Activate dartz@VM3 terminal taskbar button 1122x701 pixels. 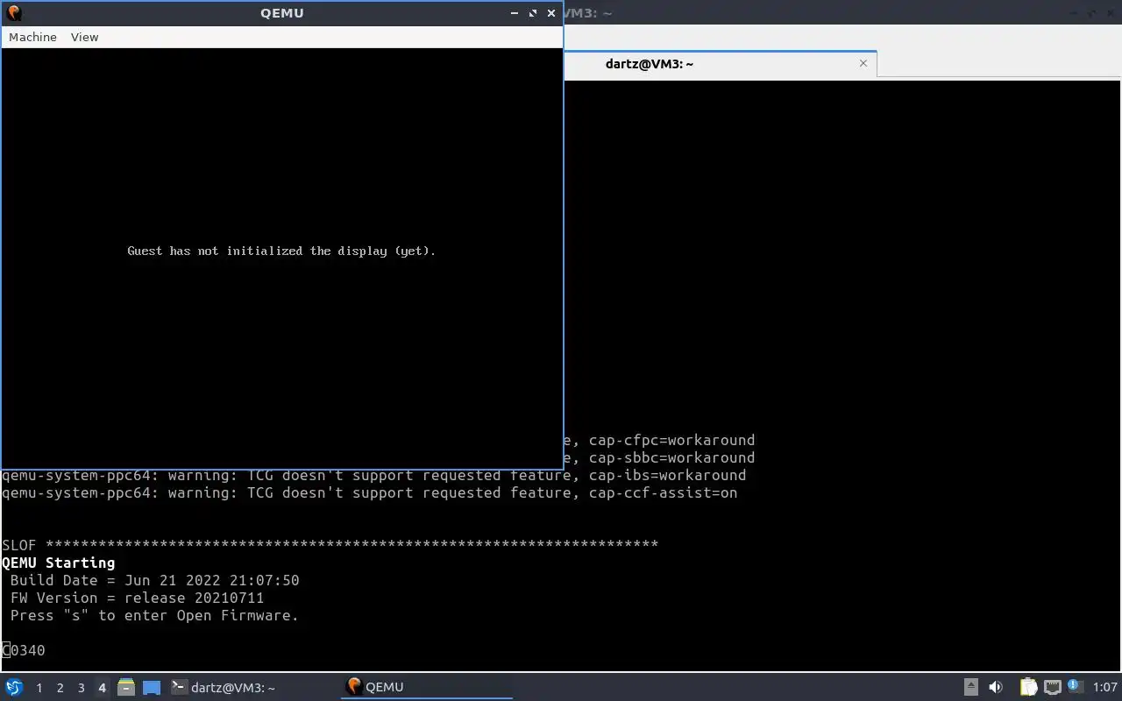pyautogui.click(x=252, y=687)
